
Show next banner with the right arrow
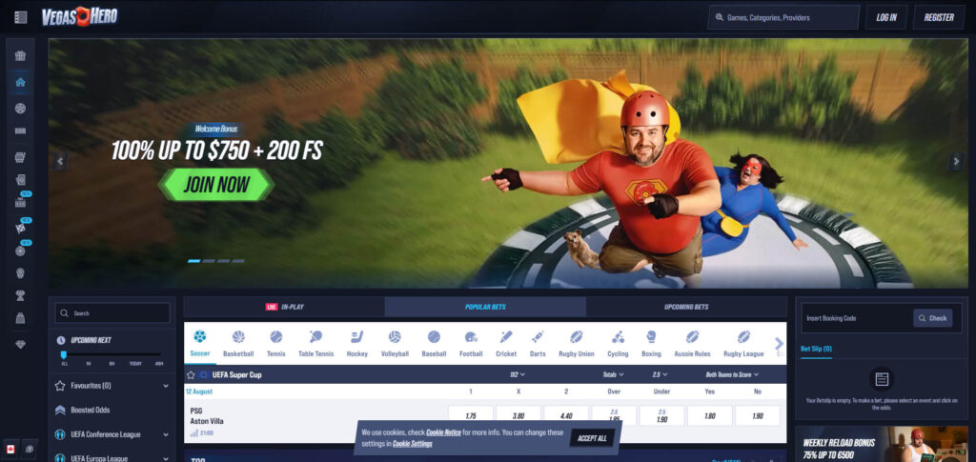point(956,162)
